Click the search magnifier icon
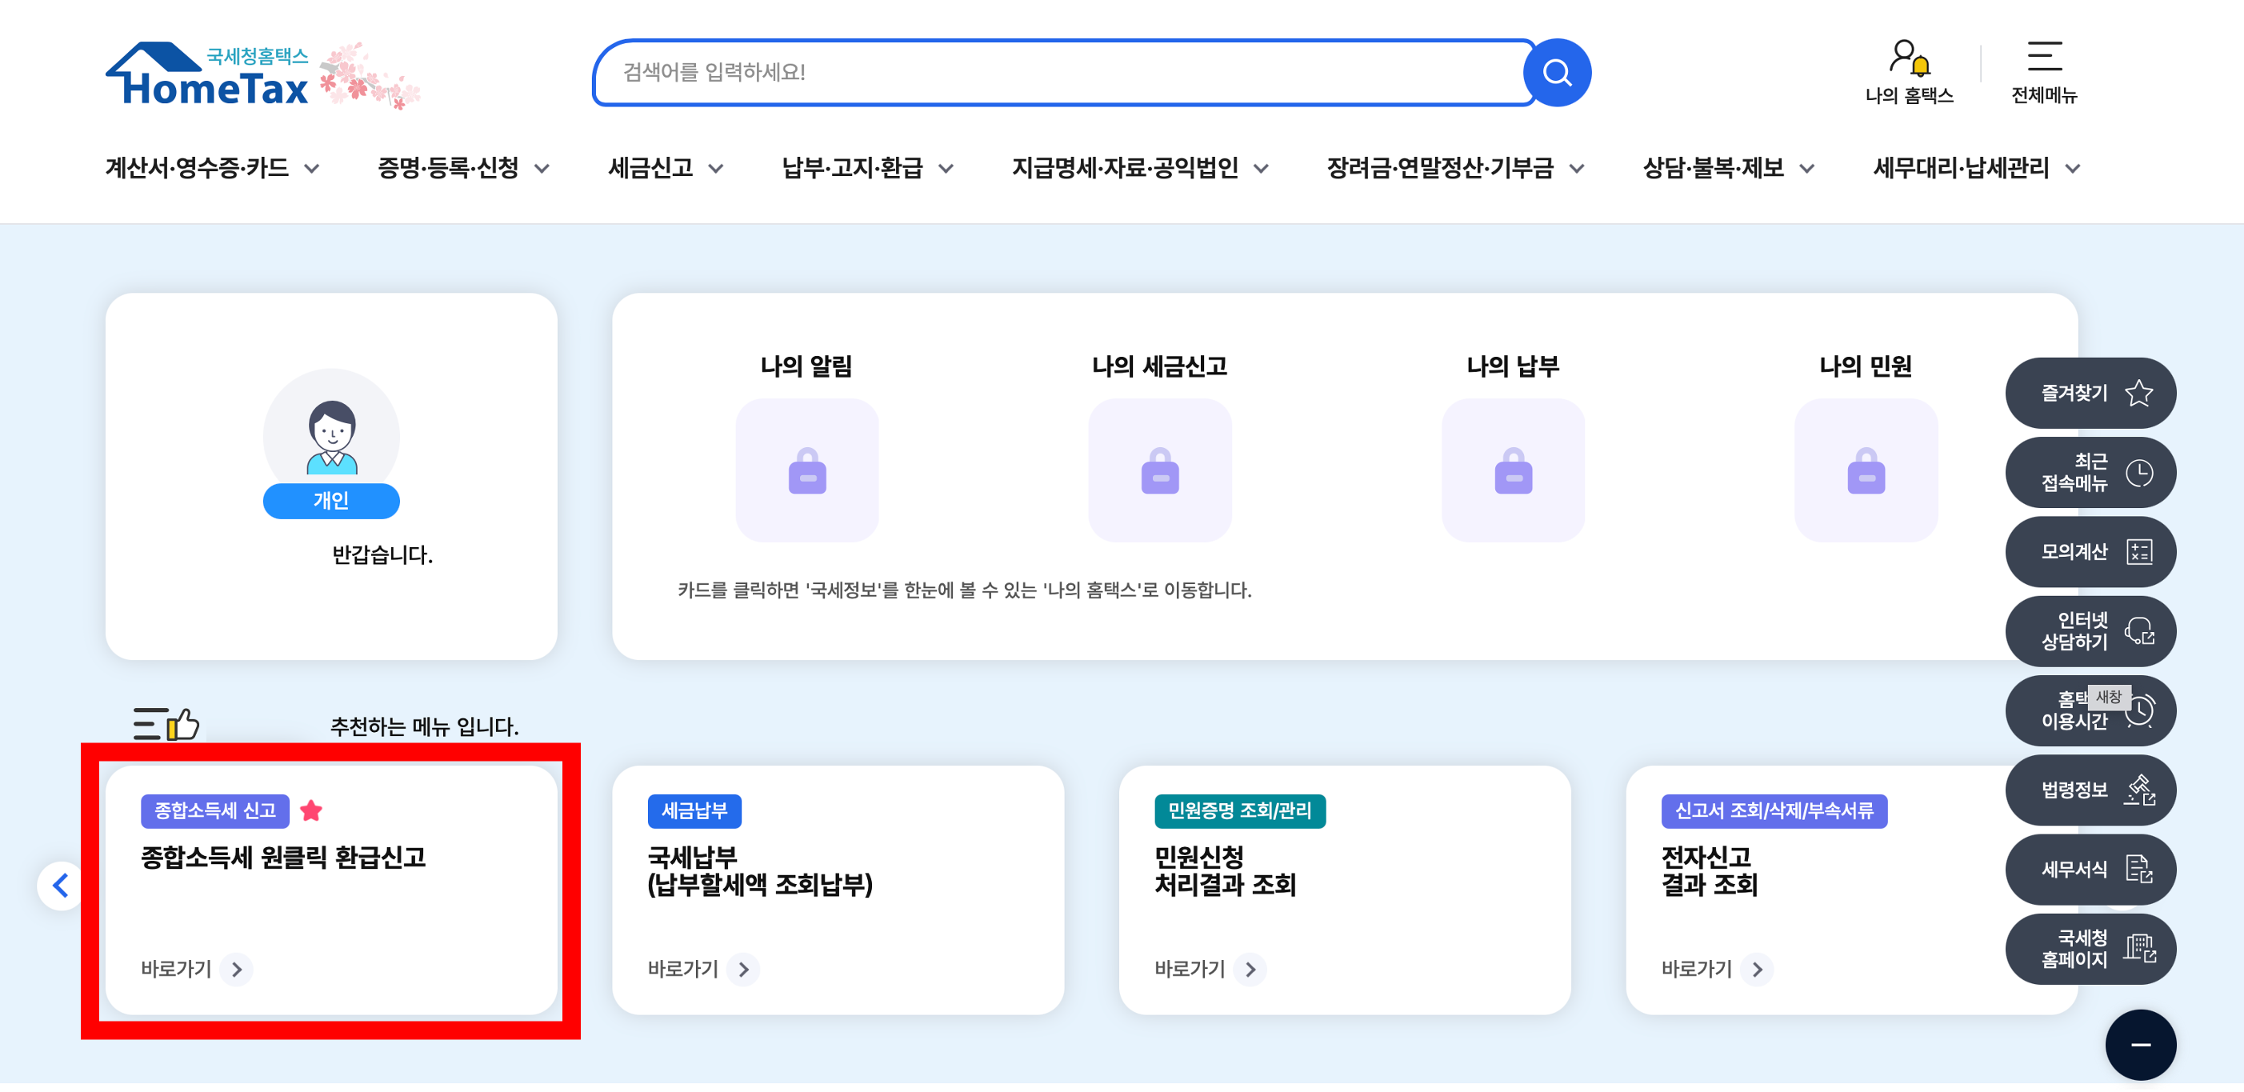Viewport: 2244px width, 1092px height. point(1557,72)
